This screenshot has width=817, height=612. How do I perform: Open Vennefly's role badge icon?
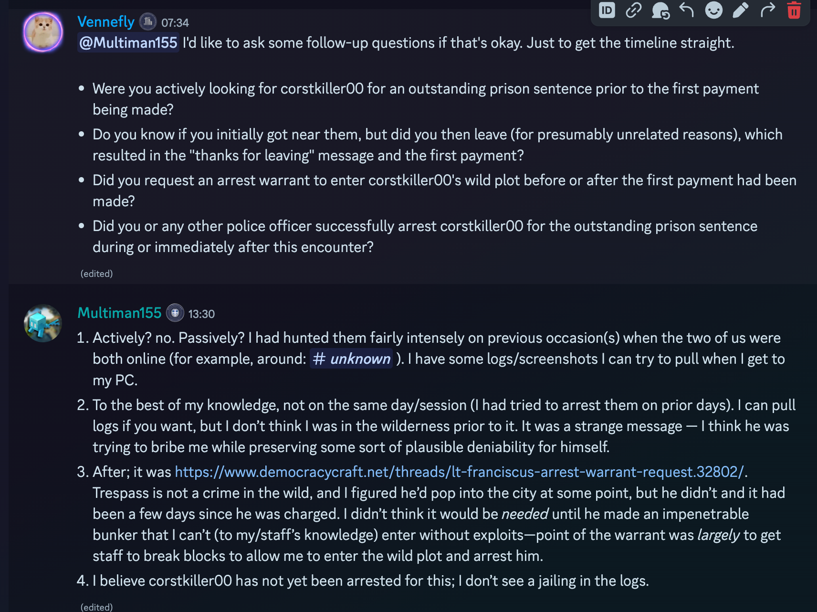click(x=148, y=21)
